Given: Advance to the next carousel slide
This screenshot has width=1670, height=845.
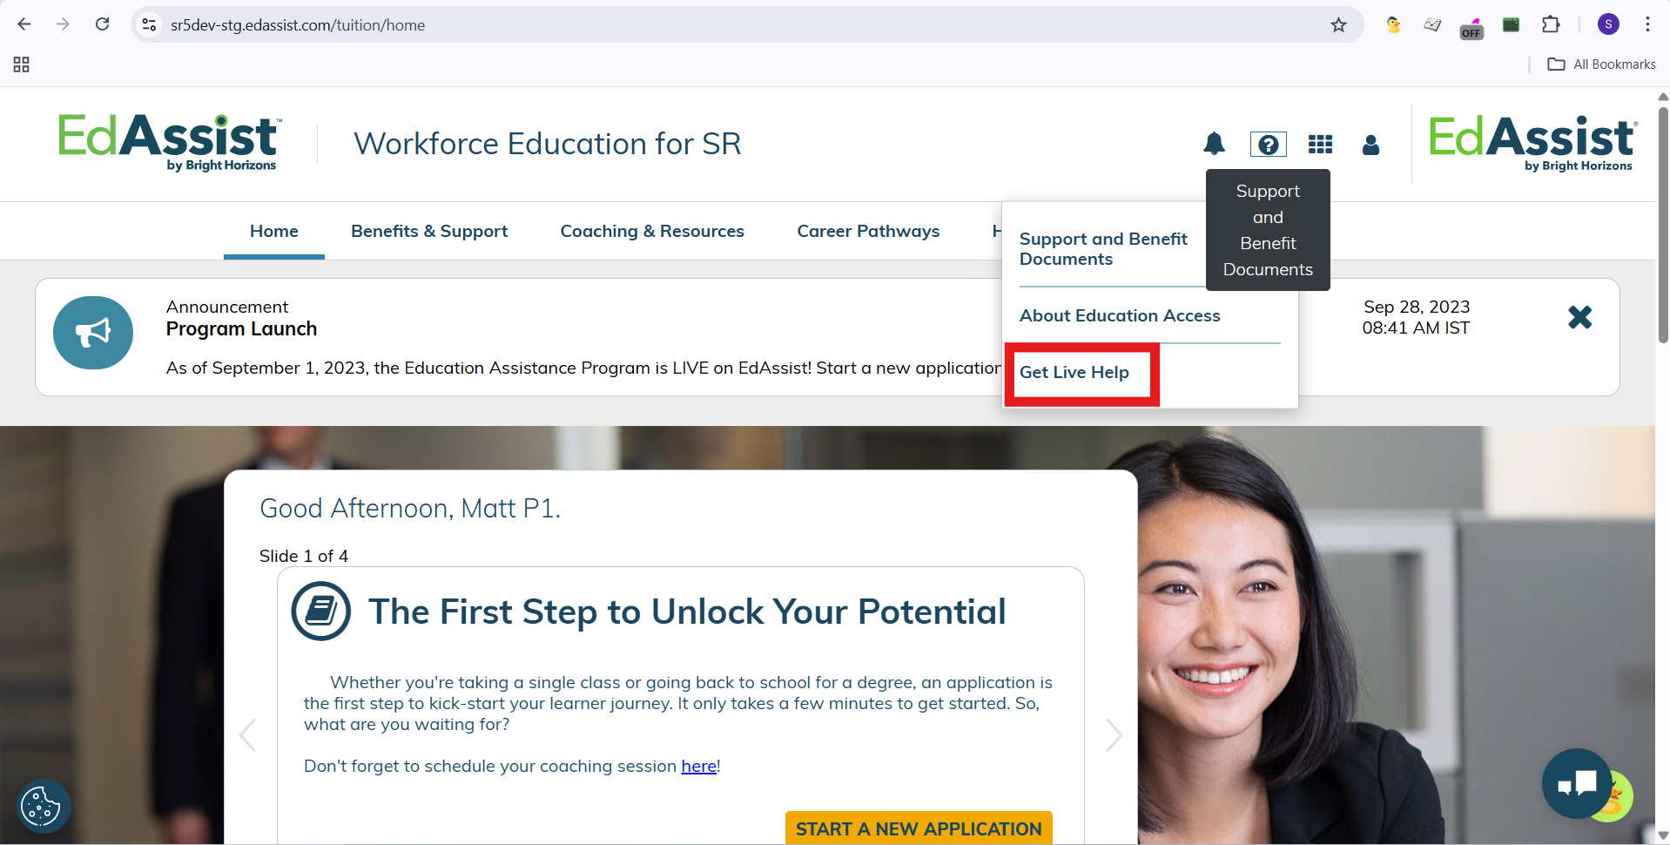Looking at the screenshot, I should point(1114,735).
